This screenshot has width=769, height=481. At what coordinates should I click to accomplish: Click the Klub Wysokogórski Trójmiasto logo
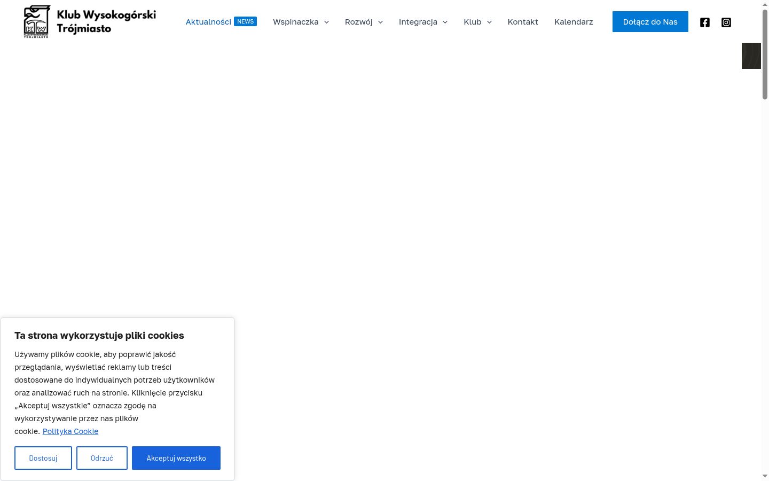click(90, 21)
